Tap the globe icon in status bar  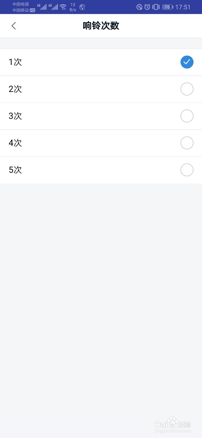pos(82,7)
